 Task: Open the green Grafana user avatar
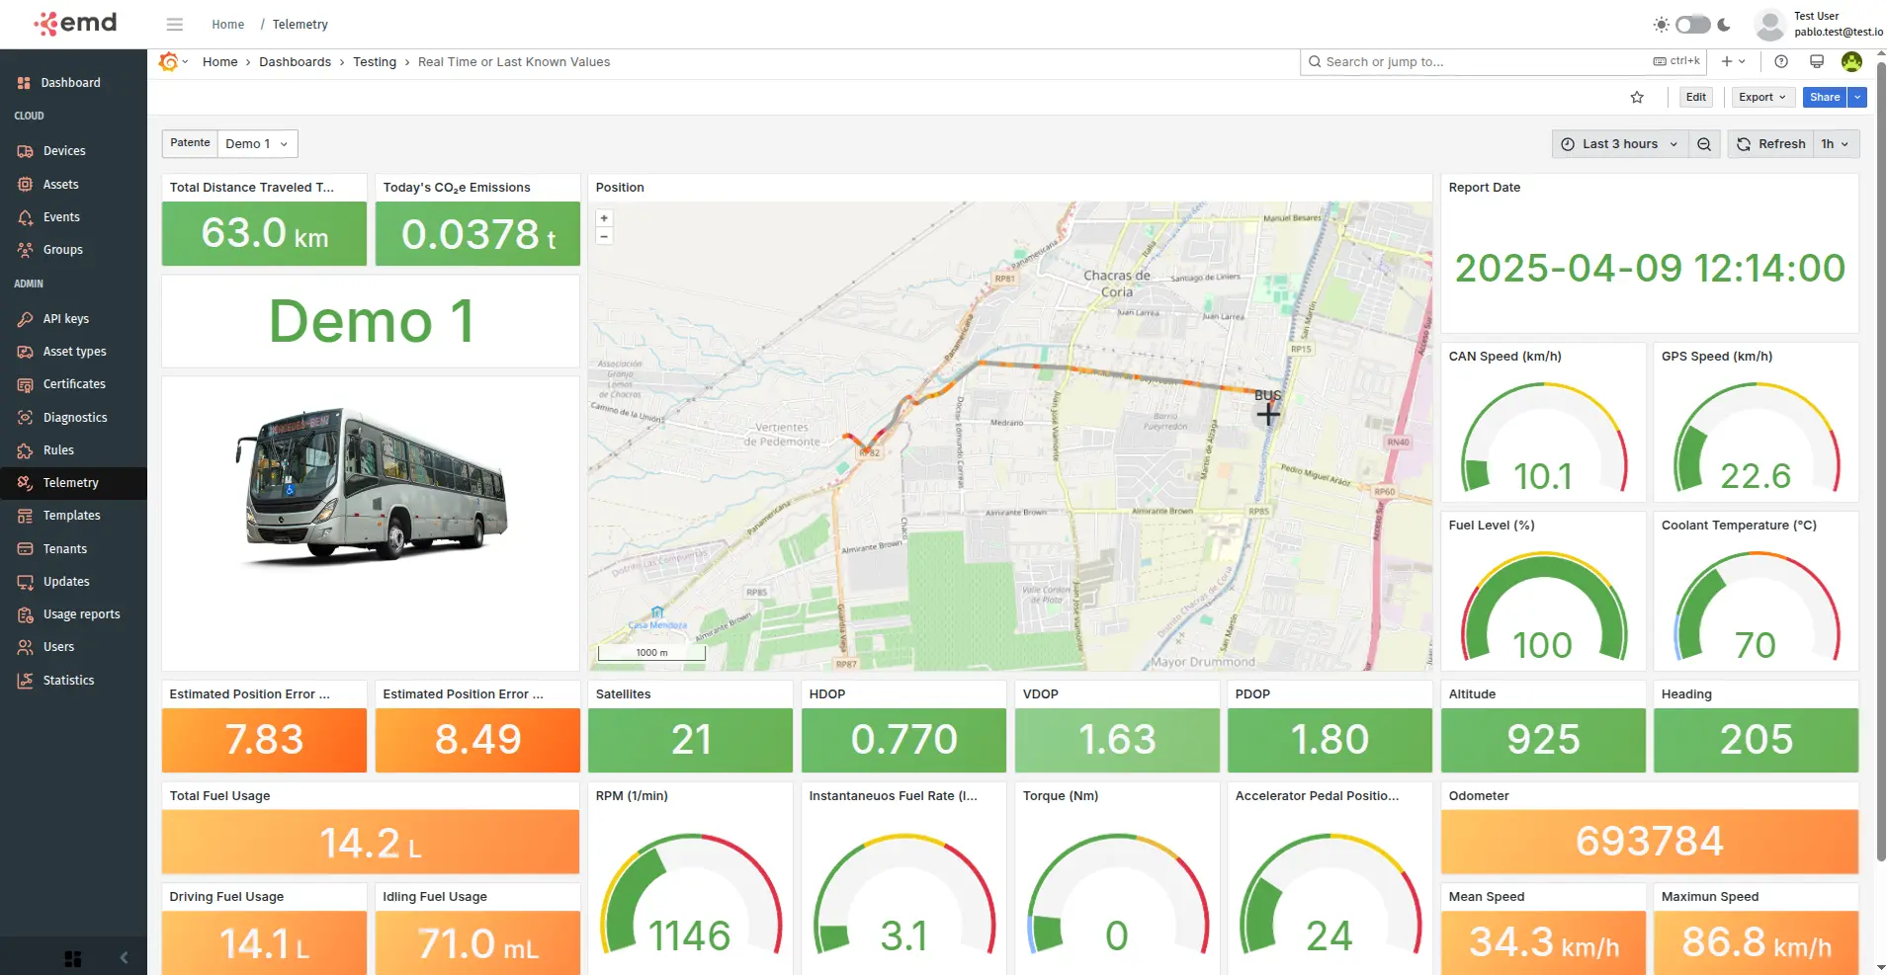point(1851,61)
